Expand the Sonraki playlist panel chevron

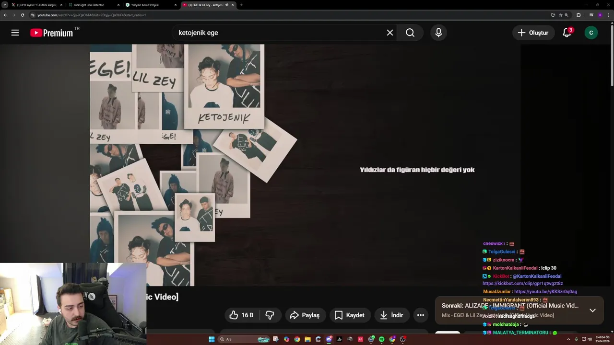tap(592, 310)
